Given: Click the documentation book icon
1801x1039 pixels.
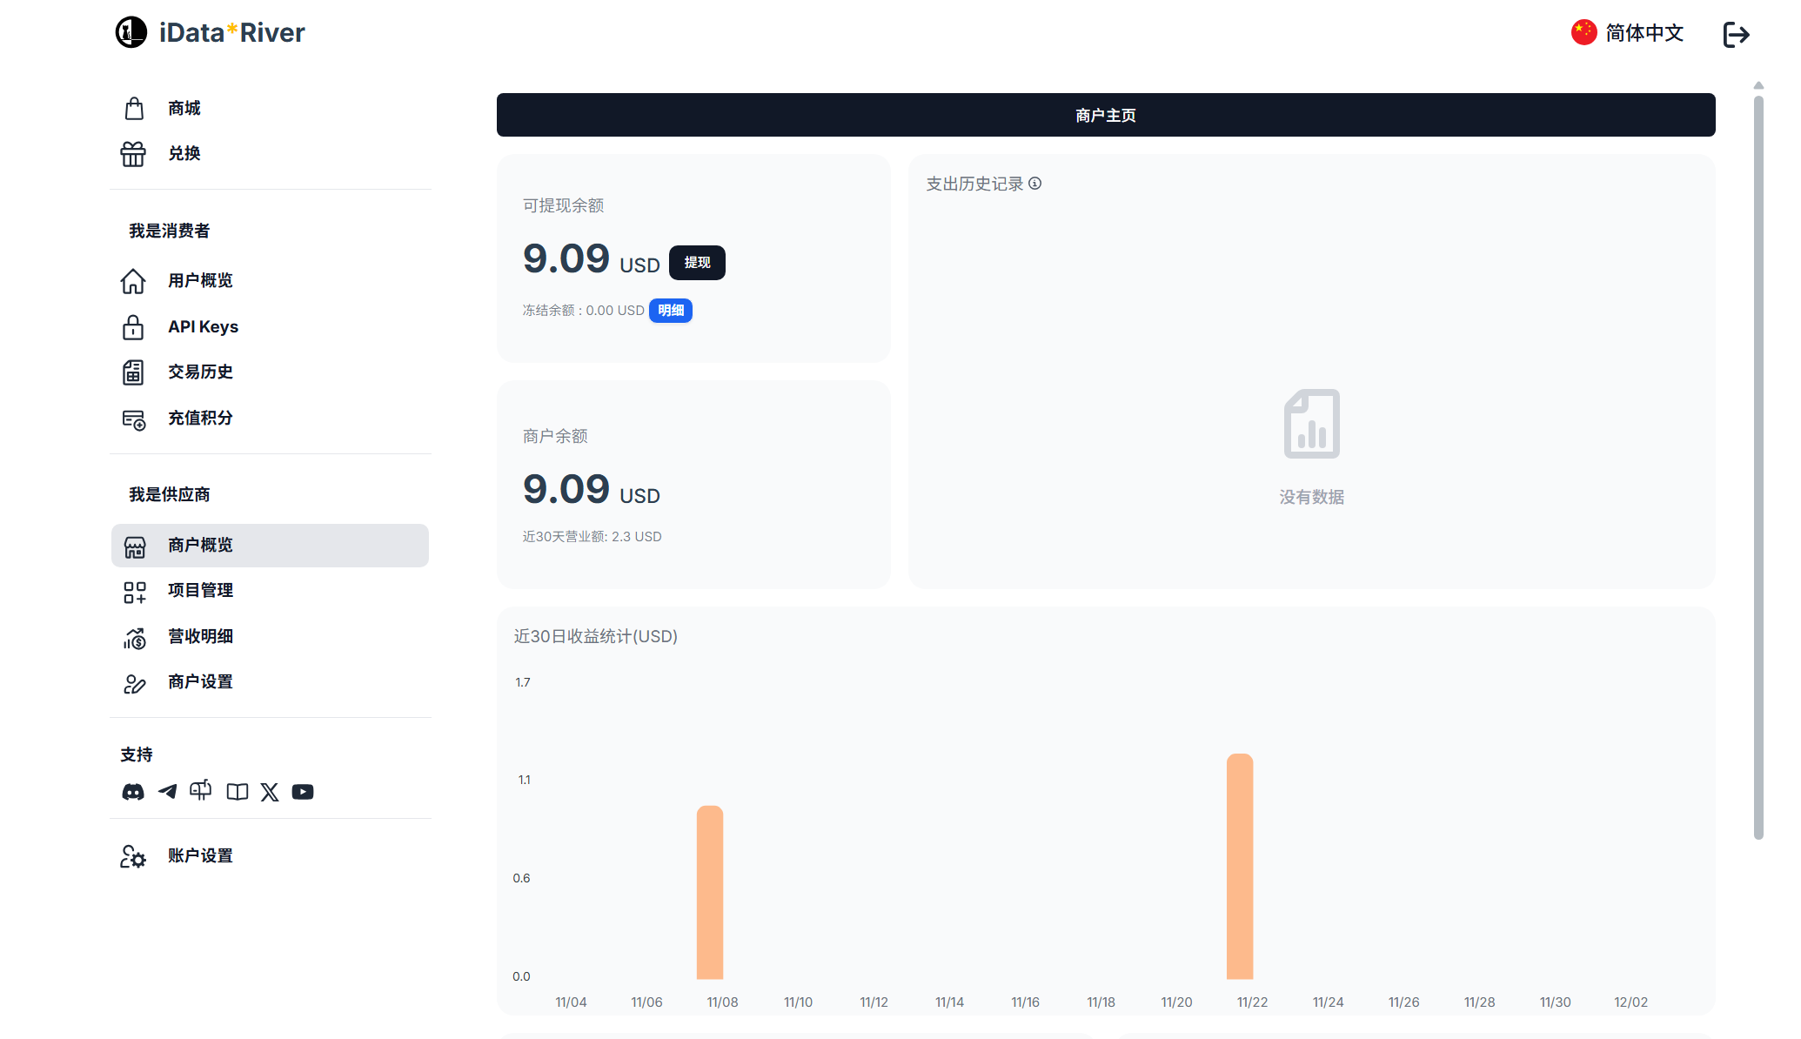Looking at the screenshot, I should (x=237, y=792).
